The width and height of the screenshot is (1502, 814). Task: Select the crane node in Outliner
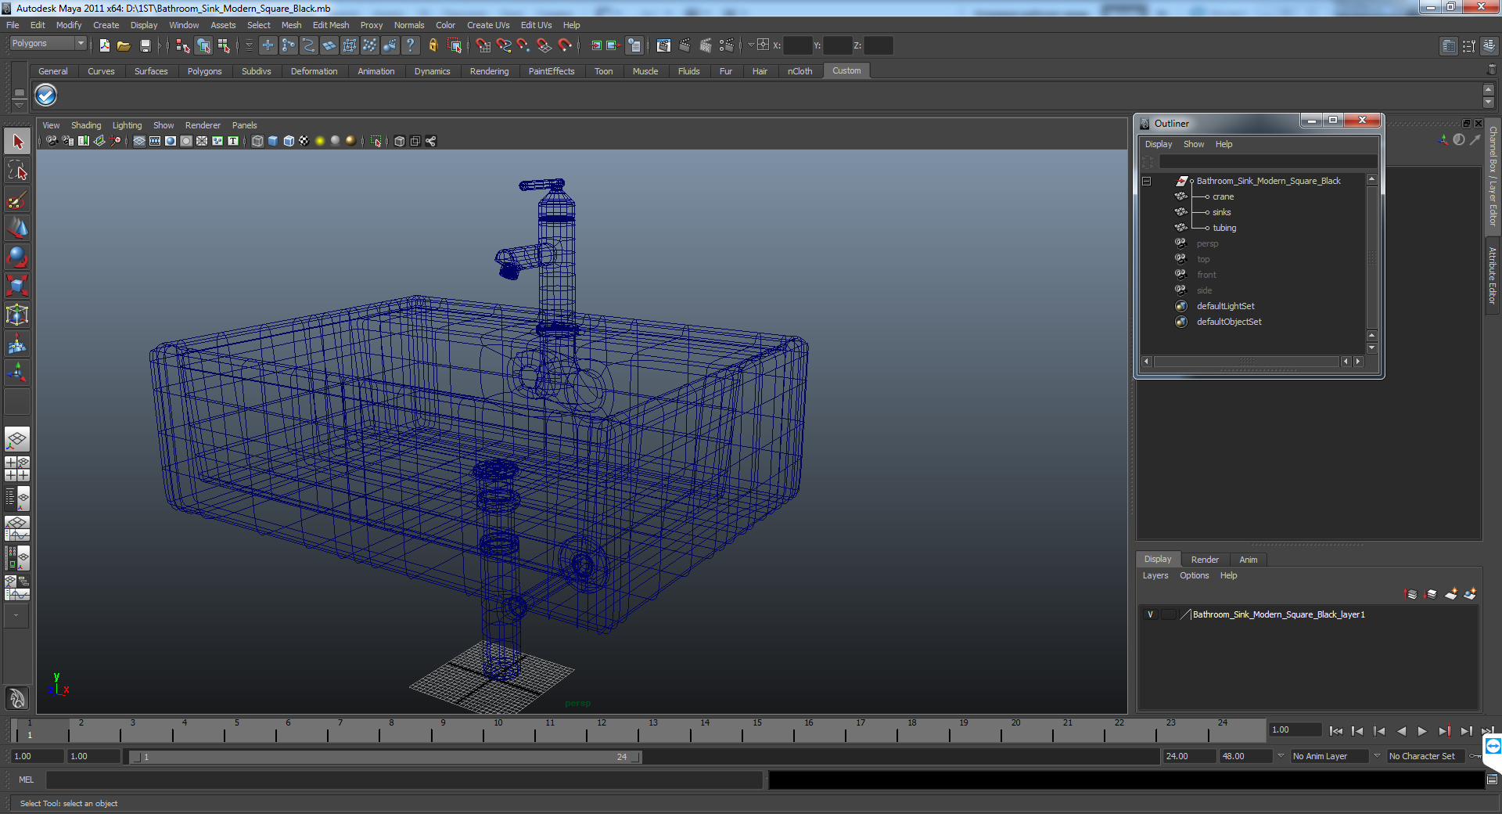[1224, 196]
